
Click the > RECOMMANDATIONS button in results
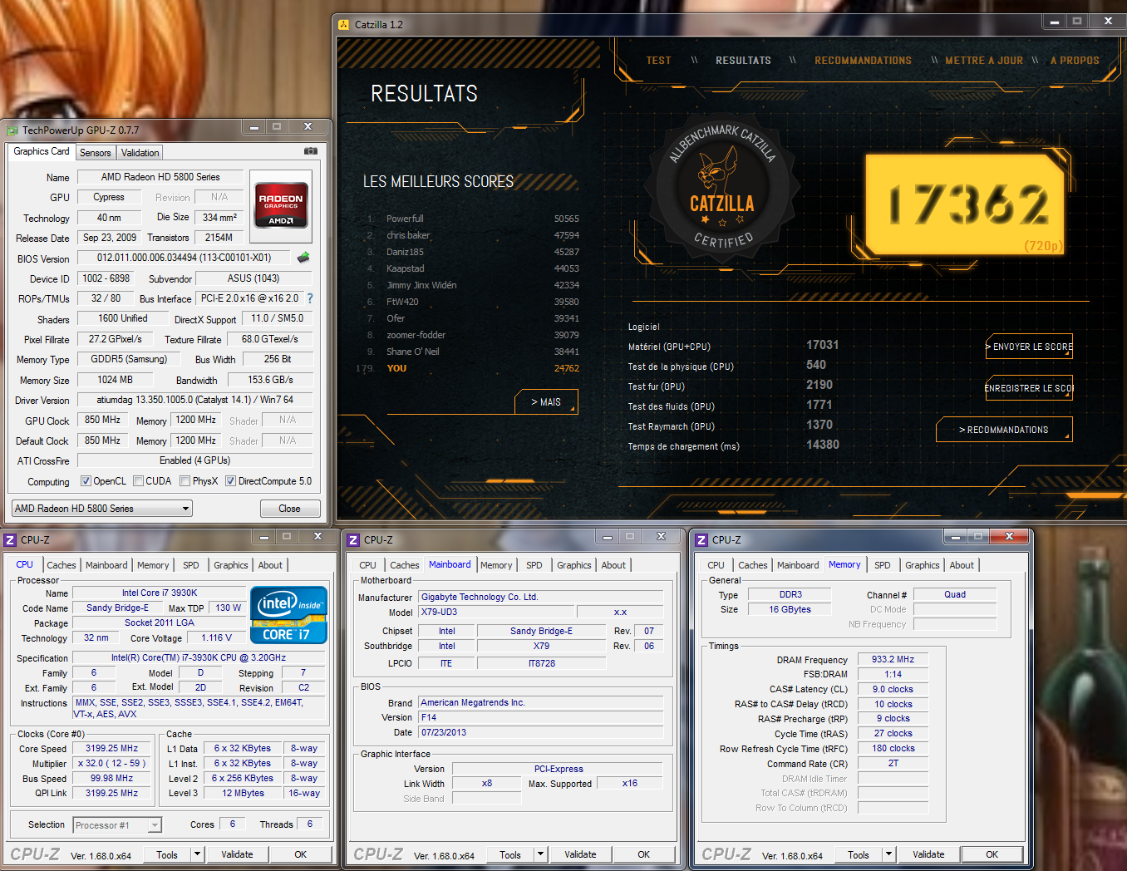1004,430
